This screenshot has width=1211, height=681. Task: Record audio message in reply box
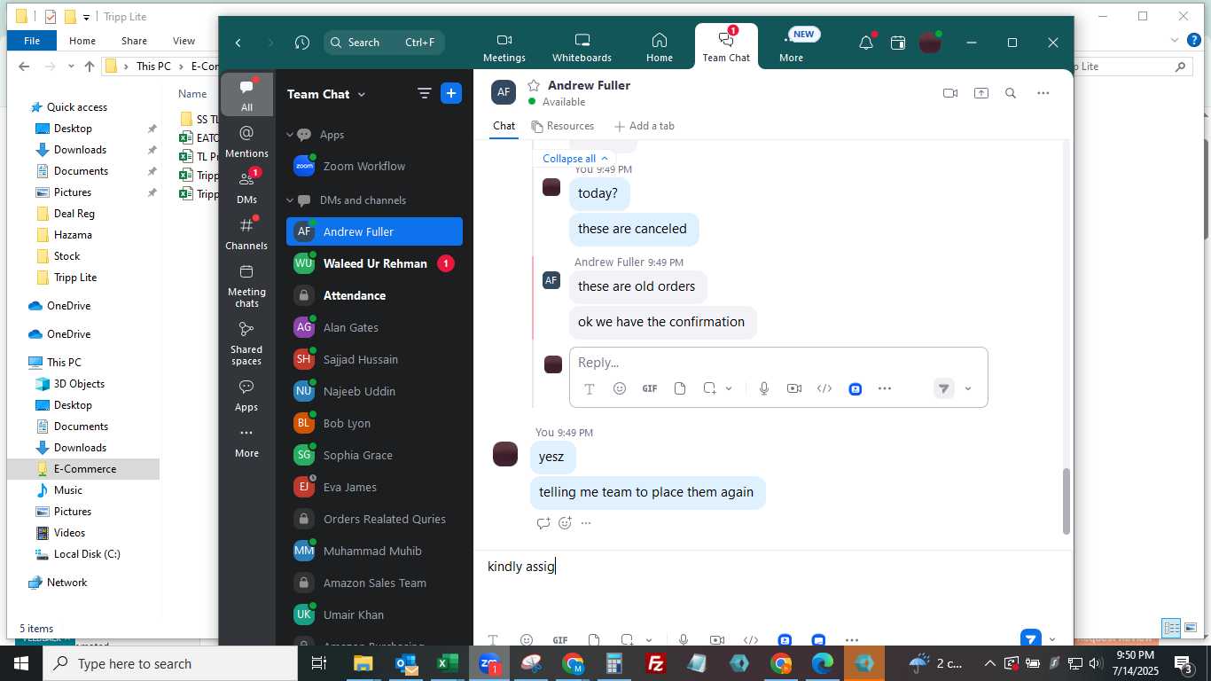coord(764,388)
